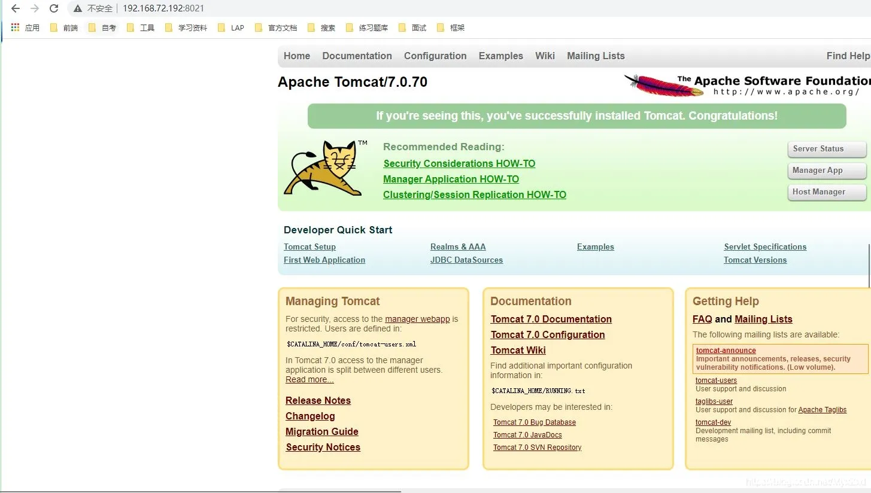Click the Tomcat cat logo

323,169
